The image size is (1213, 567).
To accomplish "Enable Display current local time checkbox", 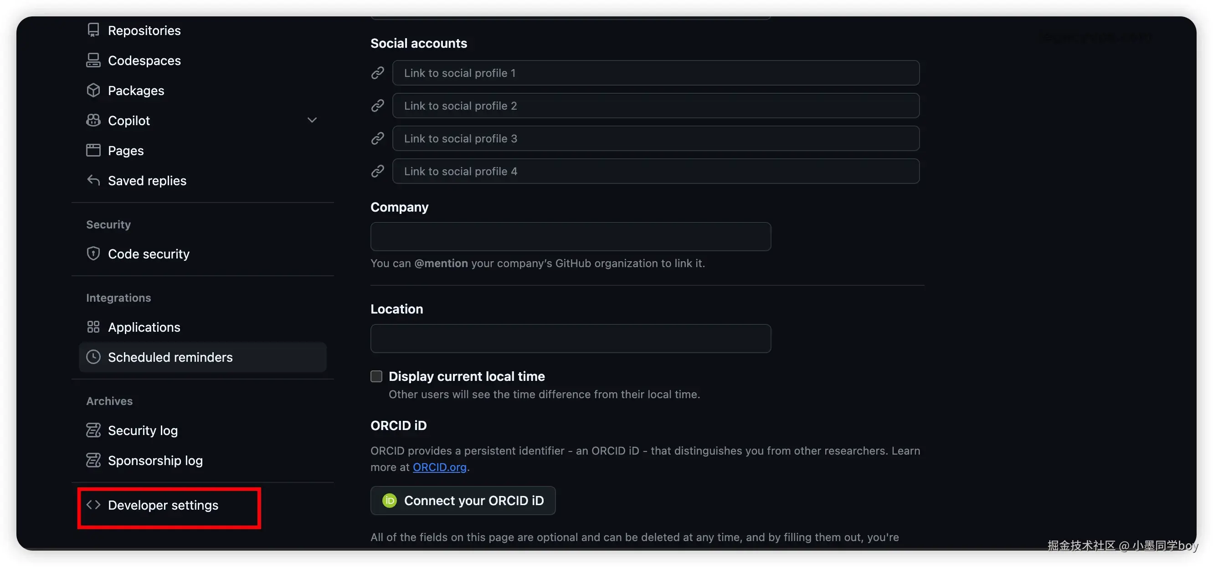I will point(376,376).
